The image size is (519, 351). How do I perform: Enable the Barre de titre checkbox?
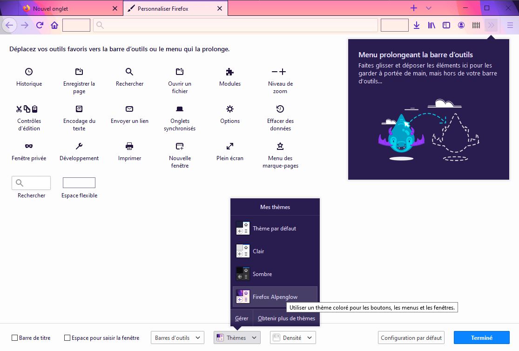click(x=14, y=338)
